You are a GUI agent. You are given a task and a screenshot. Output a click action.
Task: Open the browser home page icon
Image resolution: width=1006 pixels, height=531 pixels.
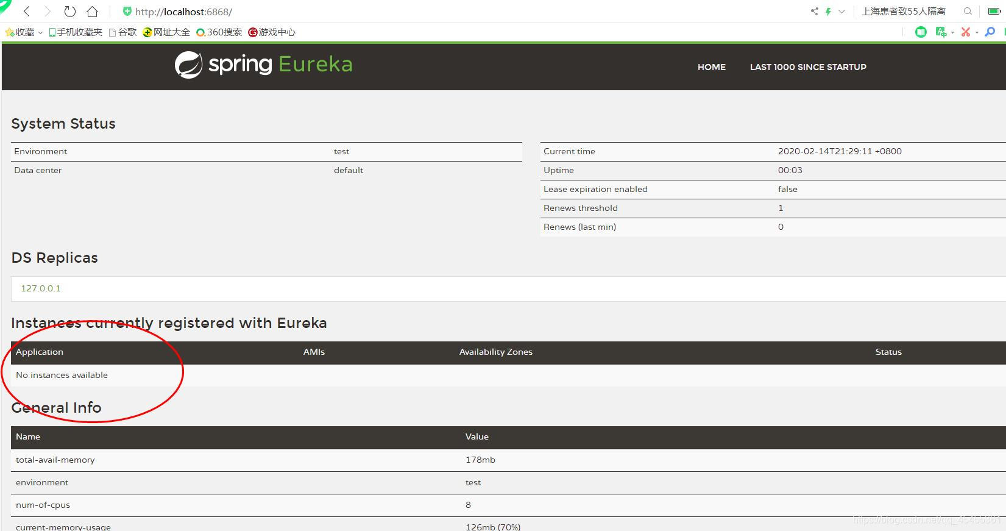[x=92, y=12]
